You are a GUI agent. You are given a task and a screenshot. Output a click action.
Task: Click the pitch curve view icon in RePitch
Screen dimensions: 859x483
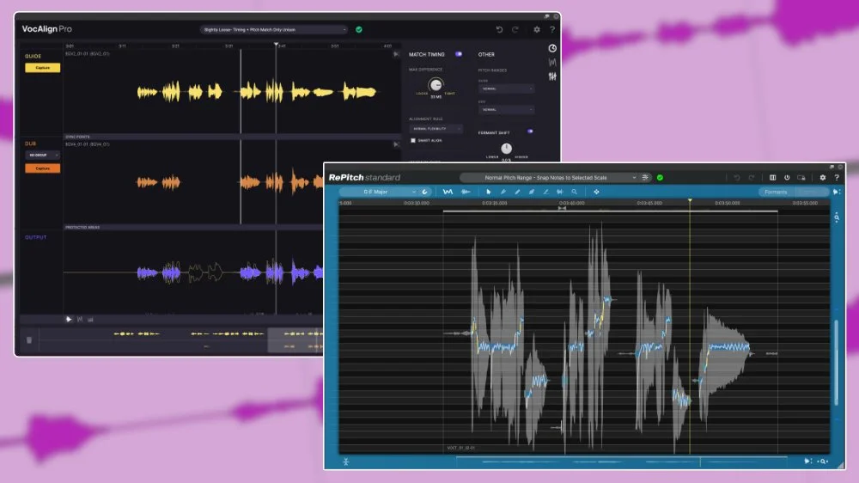click(448, 192)
